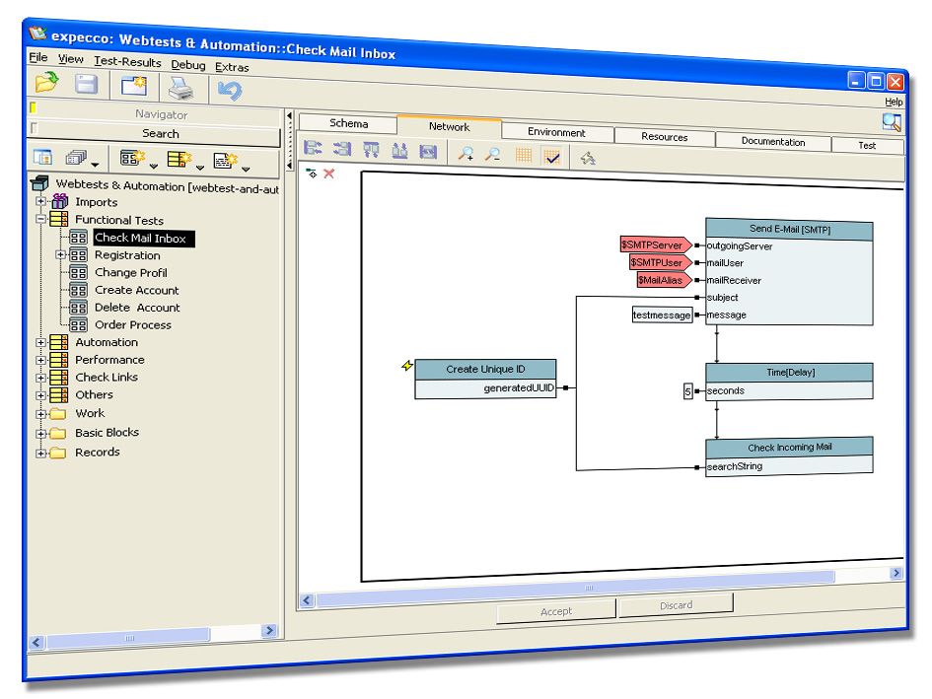Click the zoom out magnifier icon

click(491, 154)
